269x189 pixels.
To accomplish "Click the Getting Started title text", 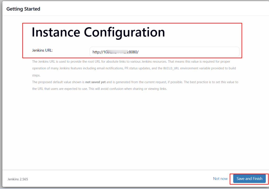I will tap(23, 9).
